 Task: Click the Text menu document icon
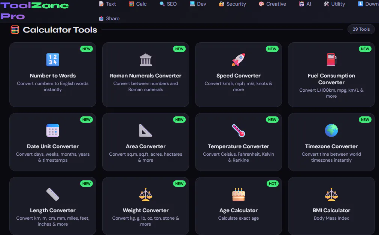coord(101,4)
